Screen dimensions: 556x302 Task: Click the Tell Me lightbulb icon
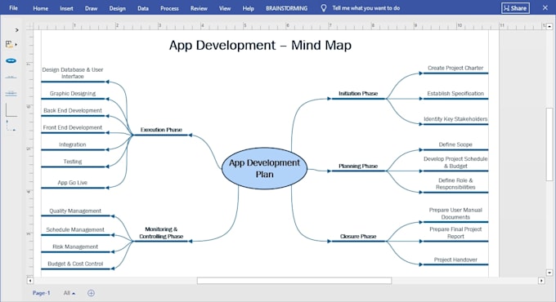[x=324, y=8]
